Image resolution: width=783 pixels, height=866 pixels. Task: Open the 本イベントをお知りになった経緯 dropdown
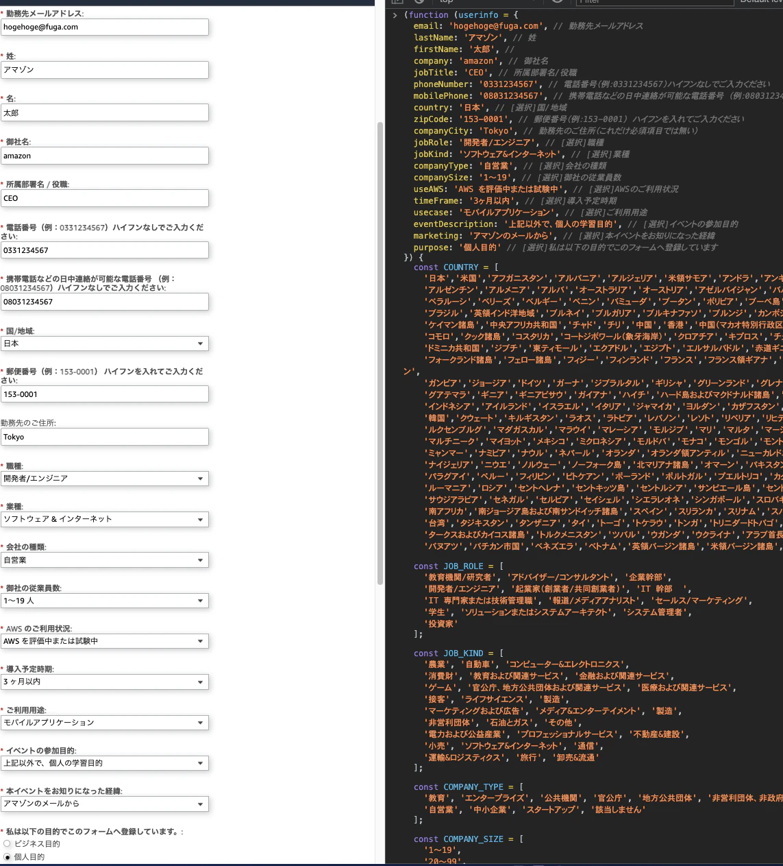point(104,804)
